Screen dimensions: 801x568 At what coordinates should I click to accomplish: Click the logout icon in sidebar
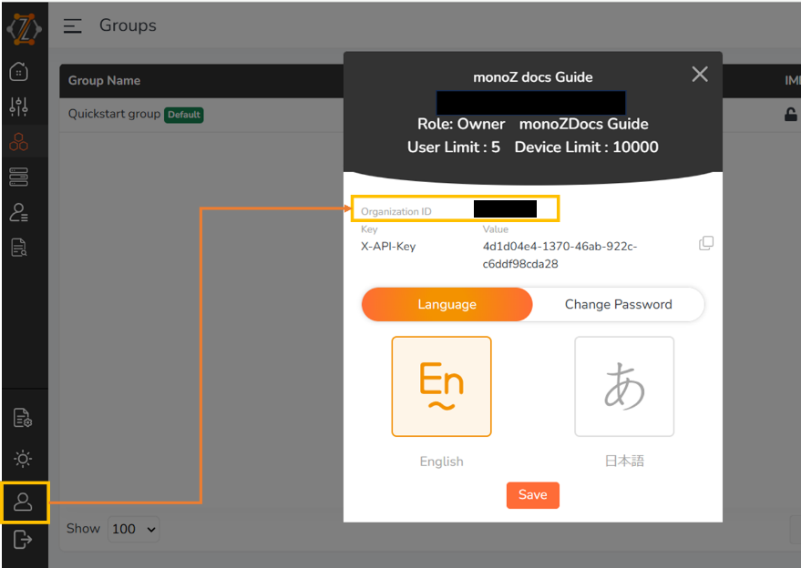tap(23, 541)
